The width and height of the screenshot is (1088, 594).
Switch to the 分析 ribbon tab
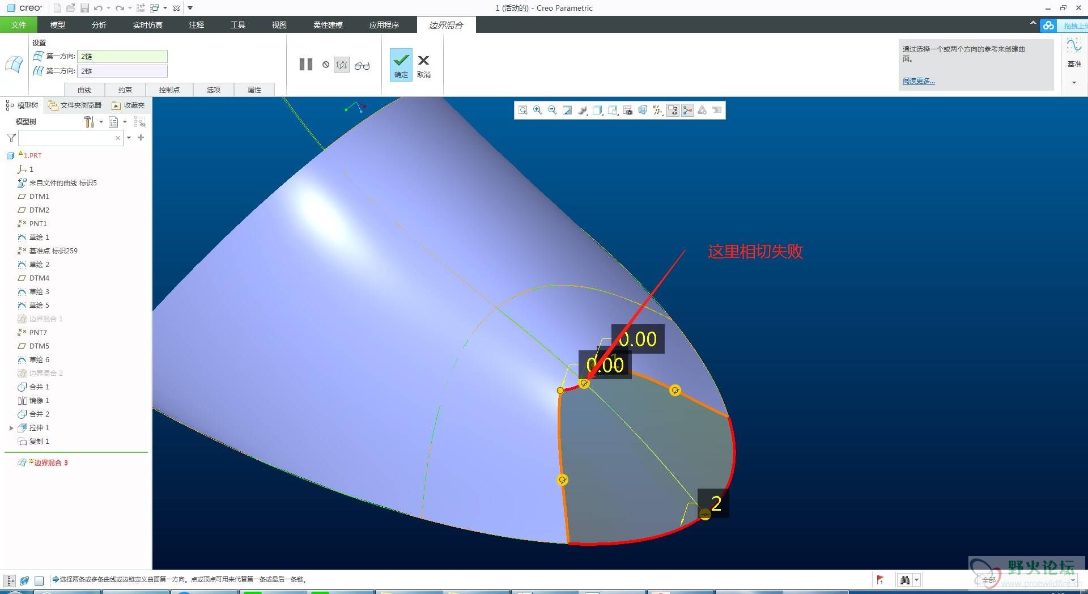coord(99,25)
